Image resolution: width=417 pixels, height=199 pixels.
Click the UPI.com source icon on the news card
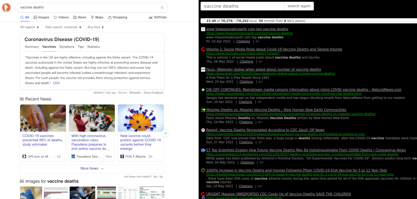click(x=24, y=157)
